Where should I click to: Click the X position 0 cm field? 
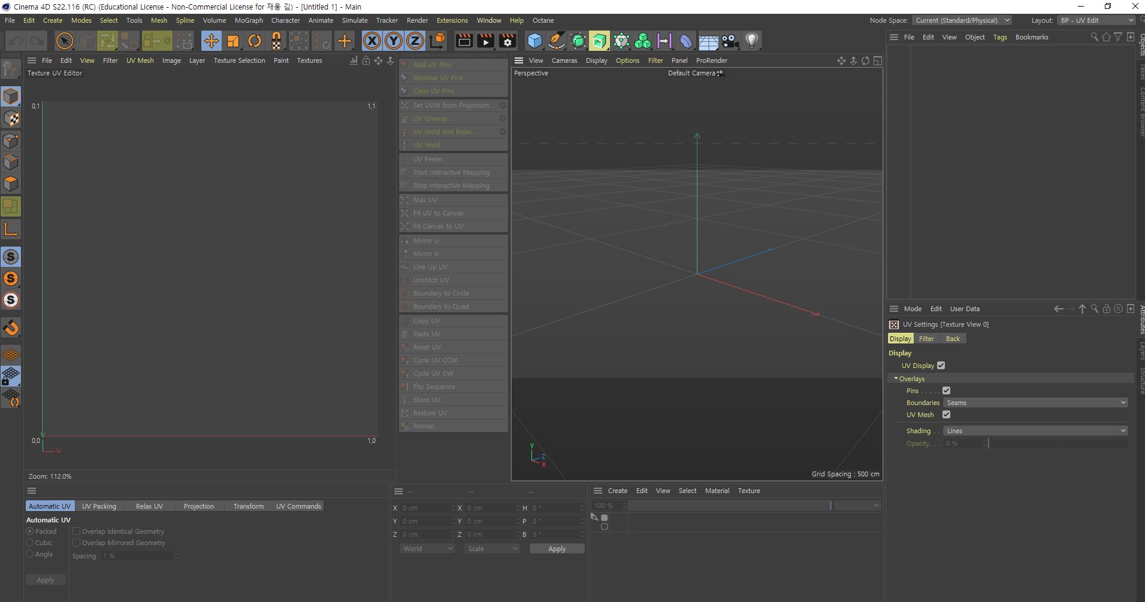pos(428,508)
